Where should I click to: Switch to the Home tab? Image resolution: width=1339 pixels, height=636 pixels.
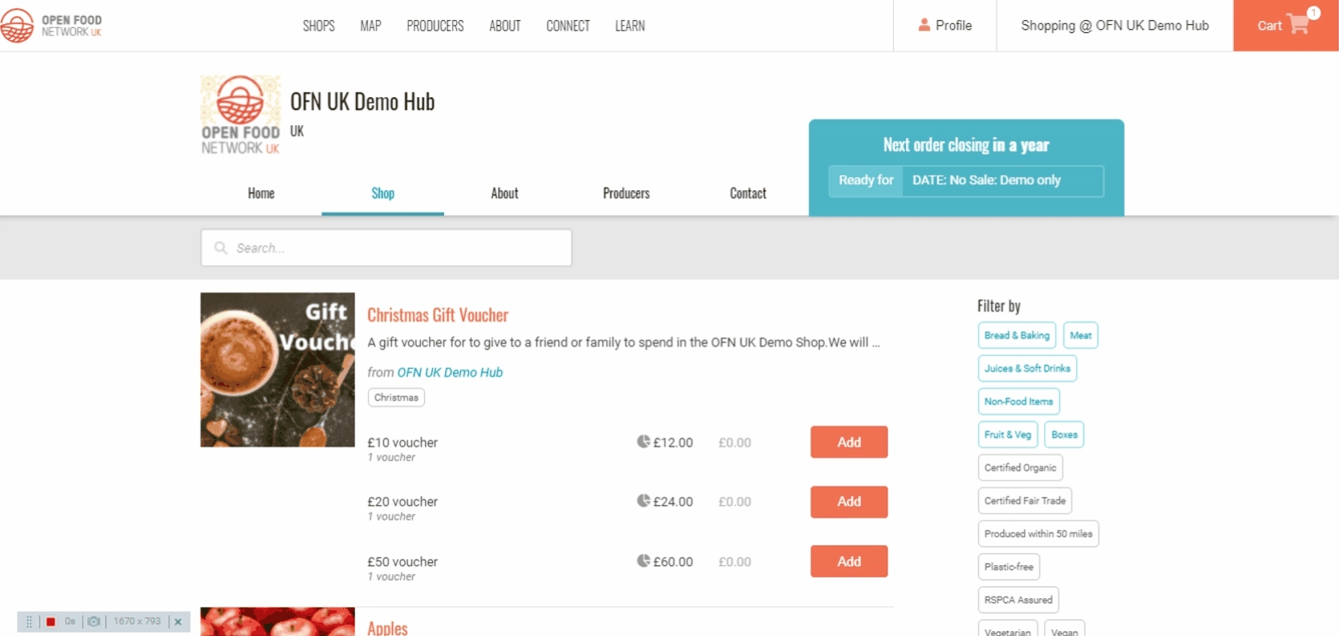(261, 193)
